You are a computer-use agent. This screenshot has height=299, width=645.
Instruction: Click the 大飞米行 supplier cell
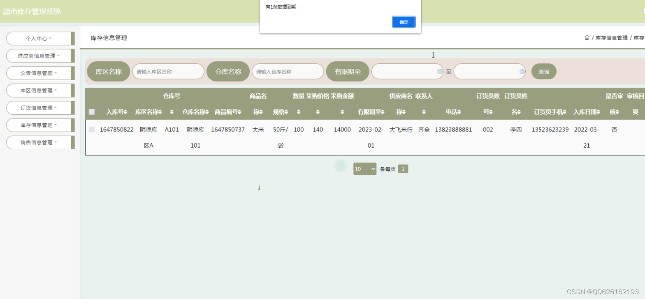pos(401,130)
